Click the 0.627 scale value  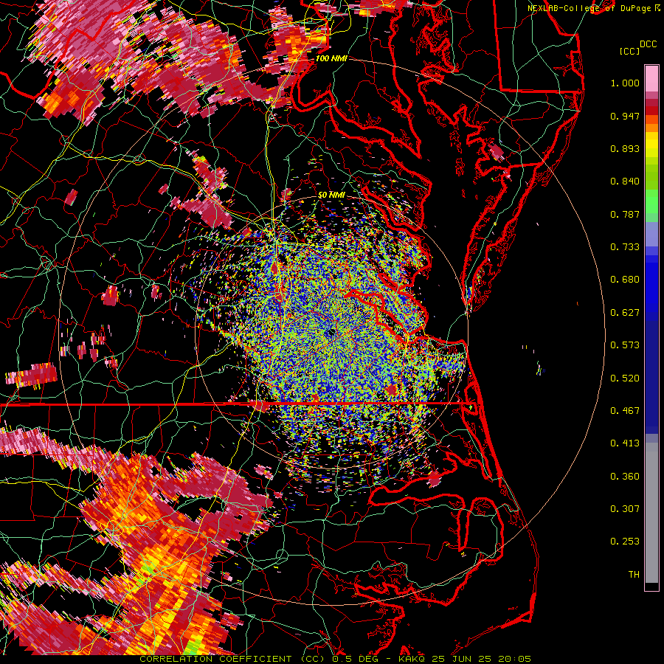(x=625, y=313)
